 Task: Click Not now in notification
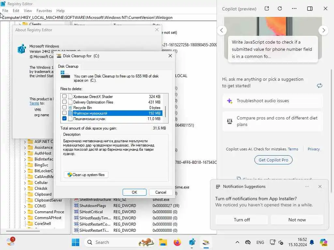pyautogui.click(x=297, y=220)
